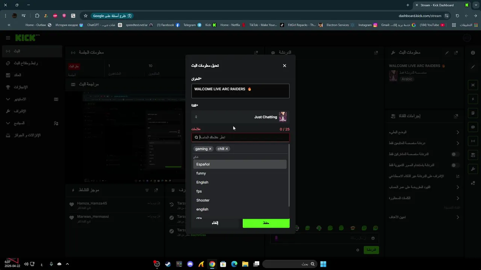
Task: Click the stream title text field
Action: pyautogui.click(x=240, y=91)
